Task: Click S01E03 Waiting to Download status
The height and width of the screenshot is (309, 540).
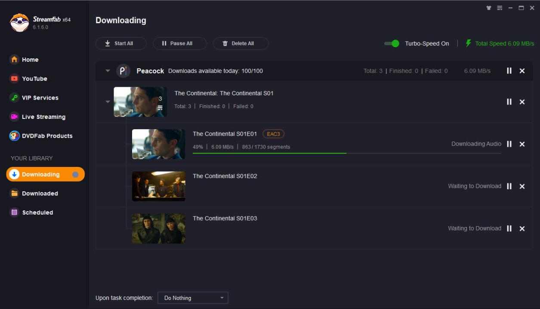Action: click(475, 229)
